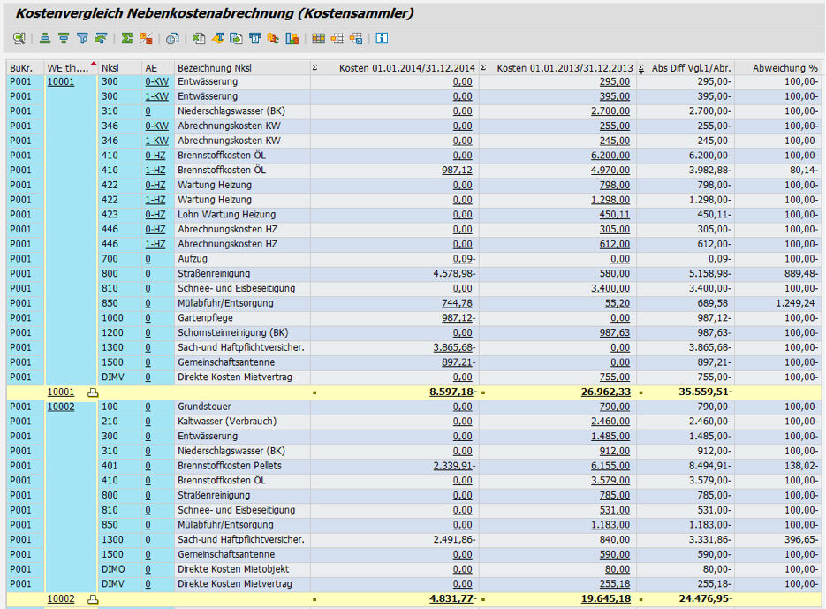Sort descending using the toolbar icon

[x=64, y=39]
